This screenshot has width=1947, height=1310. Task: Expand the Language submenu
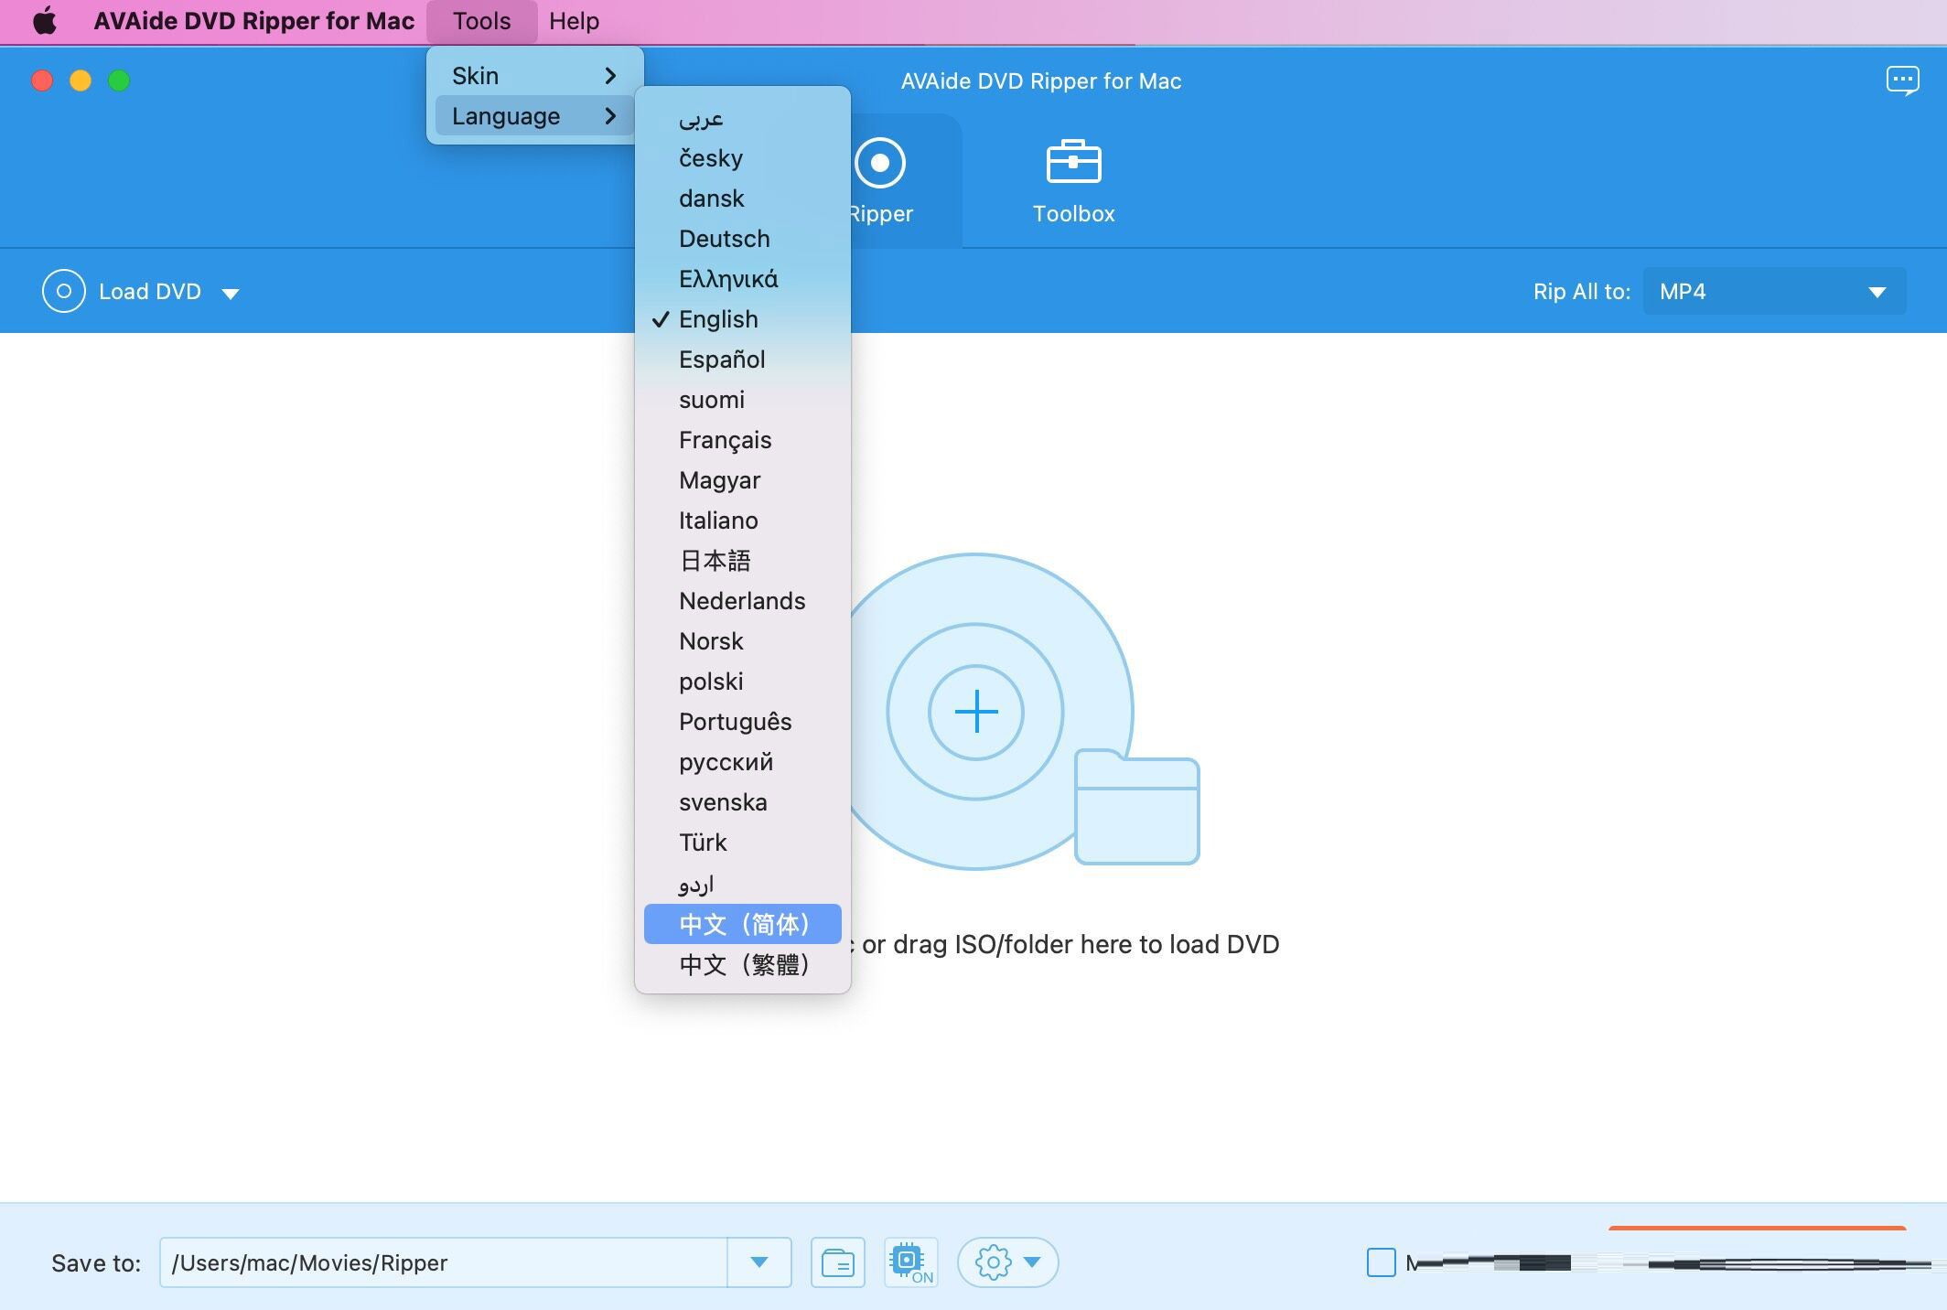pos(535,116)
